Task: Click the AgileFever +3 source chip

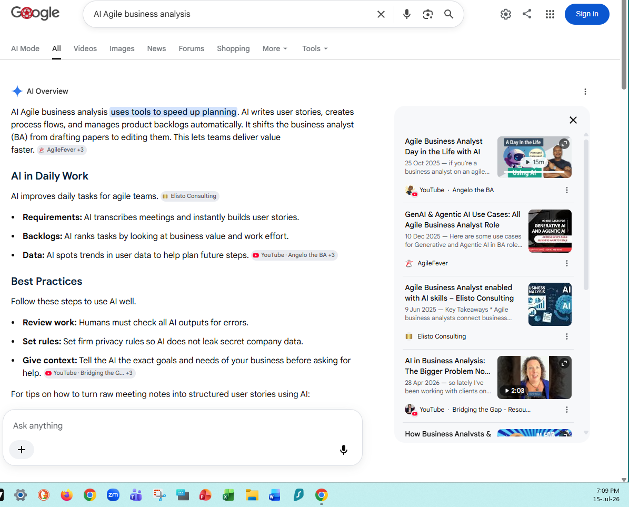Action: pyautogui.click(x=62, y=150)
